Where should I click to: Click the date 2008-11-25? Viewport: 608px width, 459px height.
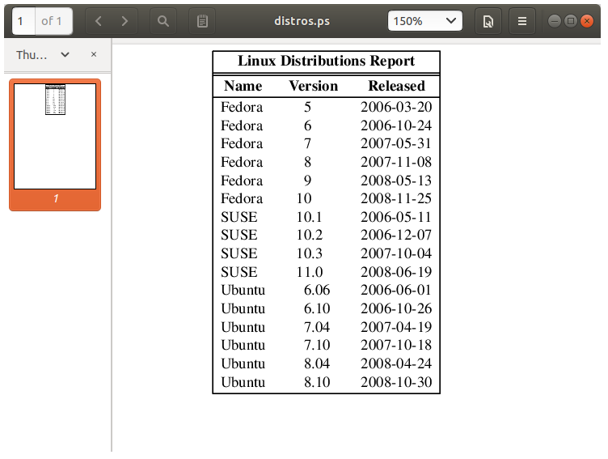tap(396, 198)
